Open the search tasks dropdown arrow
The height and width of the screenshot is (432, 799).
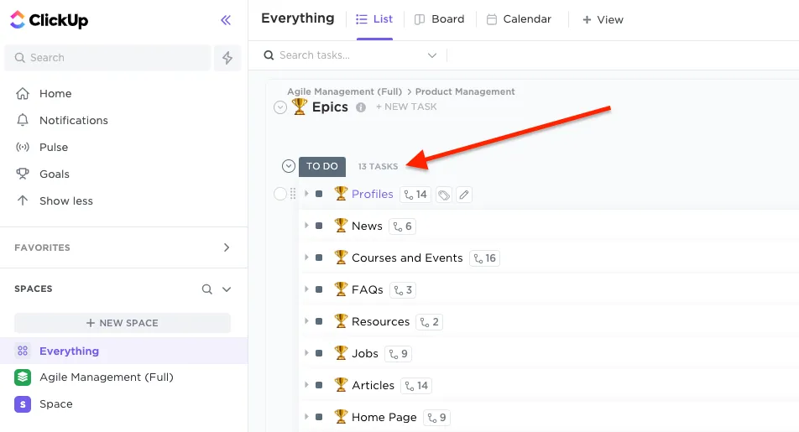coord(432,55)
